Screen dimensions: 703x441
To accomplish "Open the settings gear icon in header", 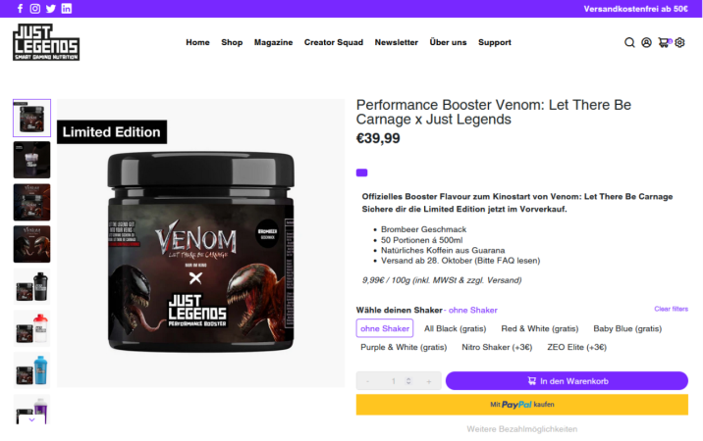I will pyautogui.click(x=679, y=42).
